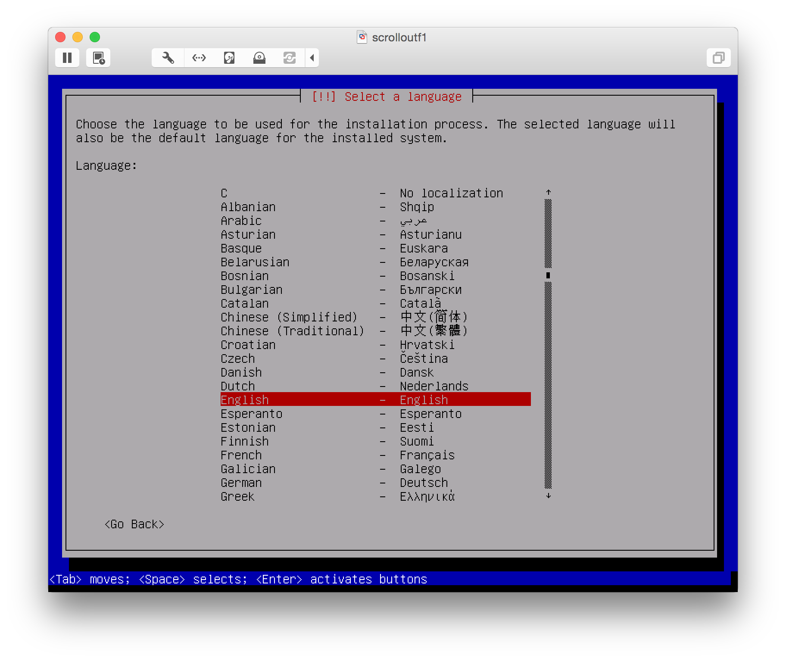The image size is (786, 661).
Task: Minimize the scrolloutf1 window
Action: point(78,37)
